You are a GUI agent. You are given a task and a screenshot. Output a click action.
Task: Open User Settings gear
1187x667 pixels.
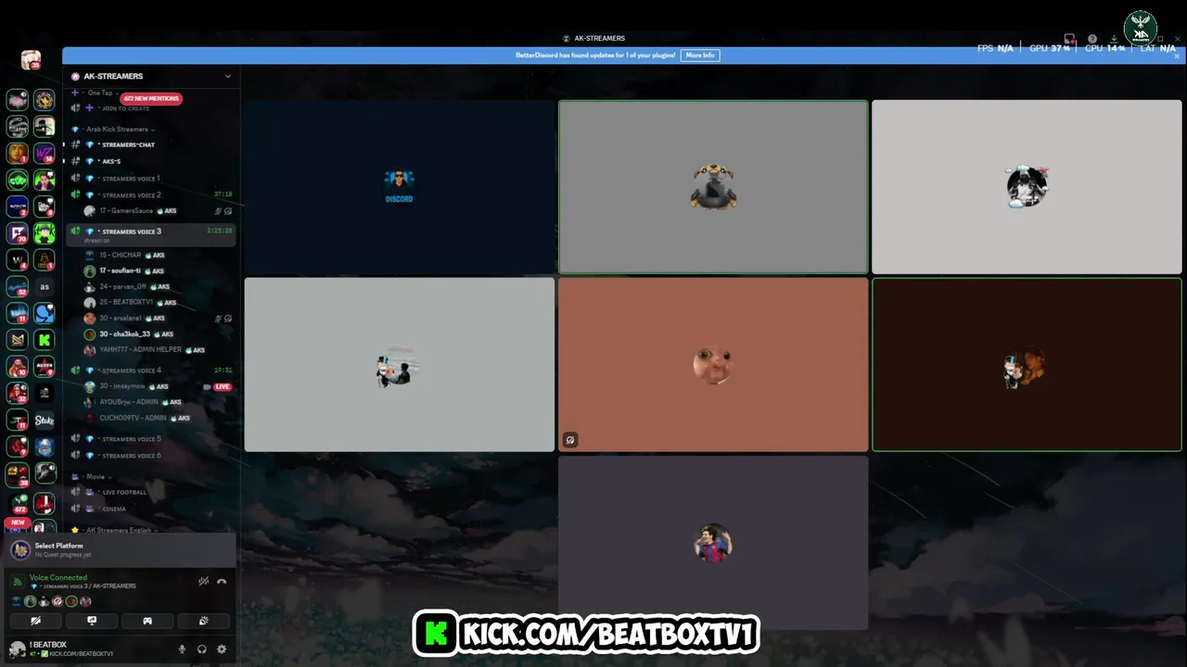[x=222, y=649]
